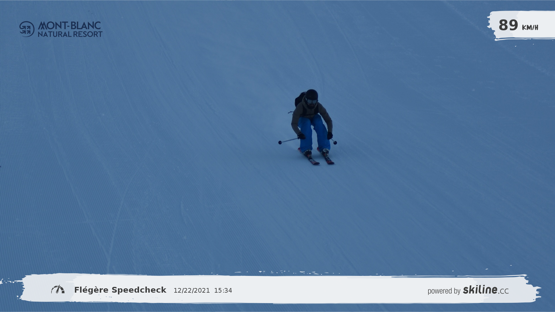555x312 pixels.
Task: Click the 89 speed number
Action: pyautogui.click(x=508, y=25)
